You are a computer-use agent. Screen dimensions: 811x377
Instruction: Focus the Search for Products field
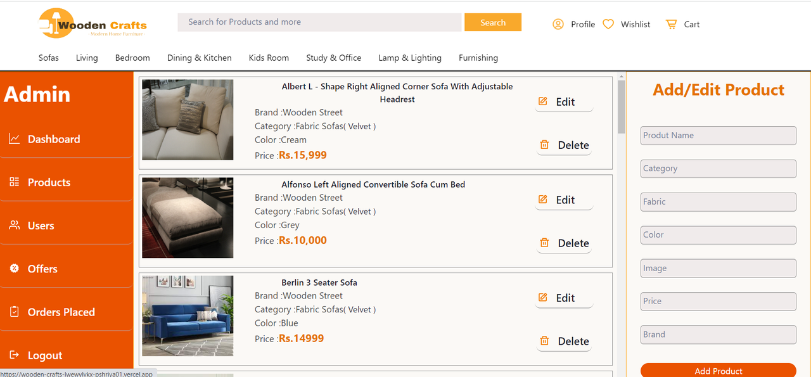pyautogui.click(x=319, y=22)
